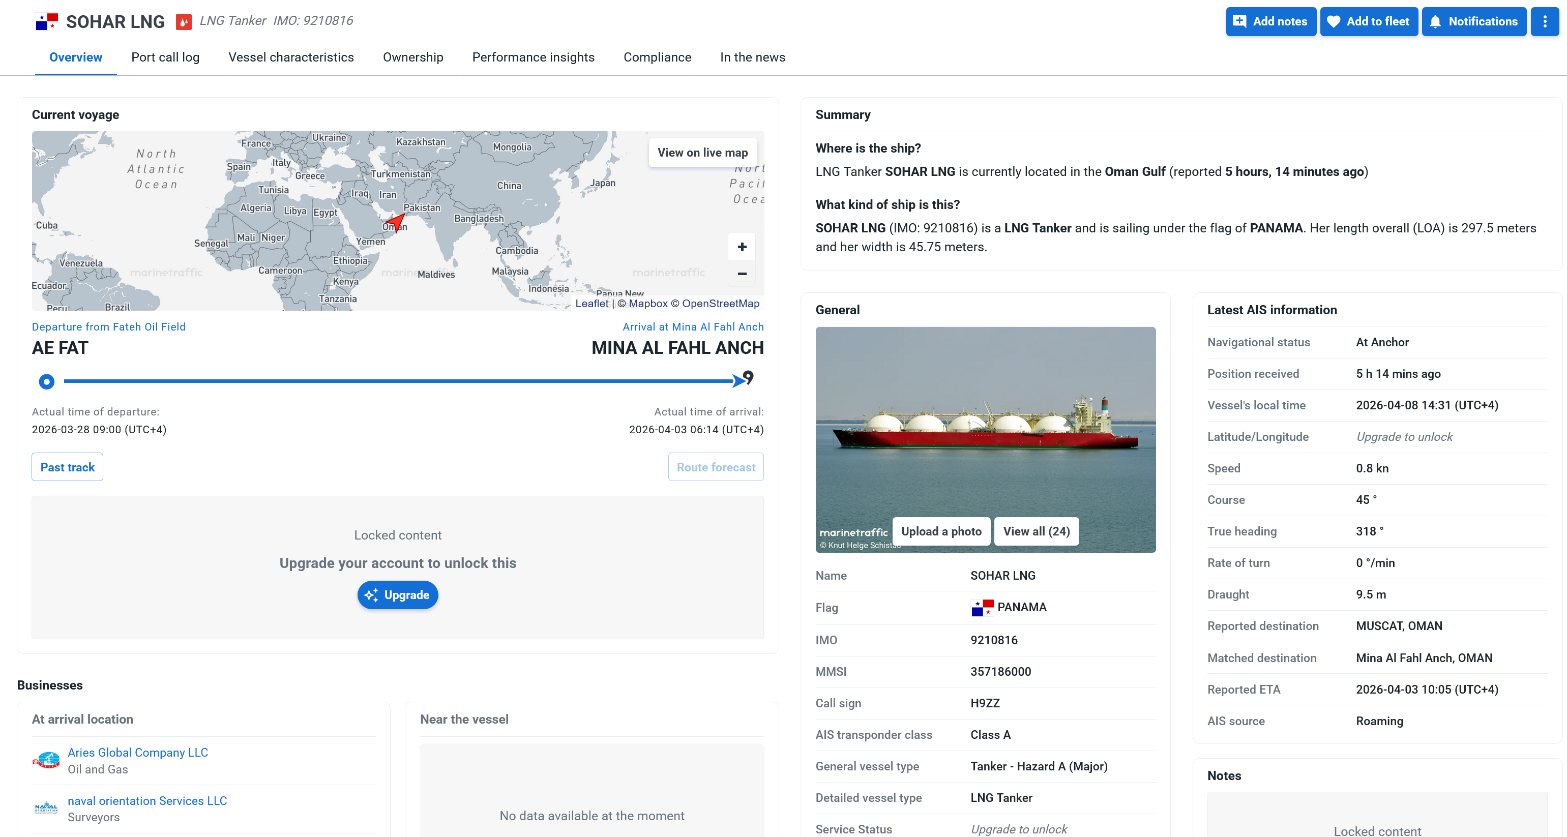The height and width of the screenshot is (837, 1567).
Task: Click the Panama flag icon beside vessel name
Action: [x=47, y=22]
